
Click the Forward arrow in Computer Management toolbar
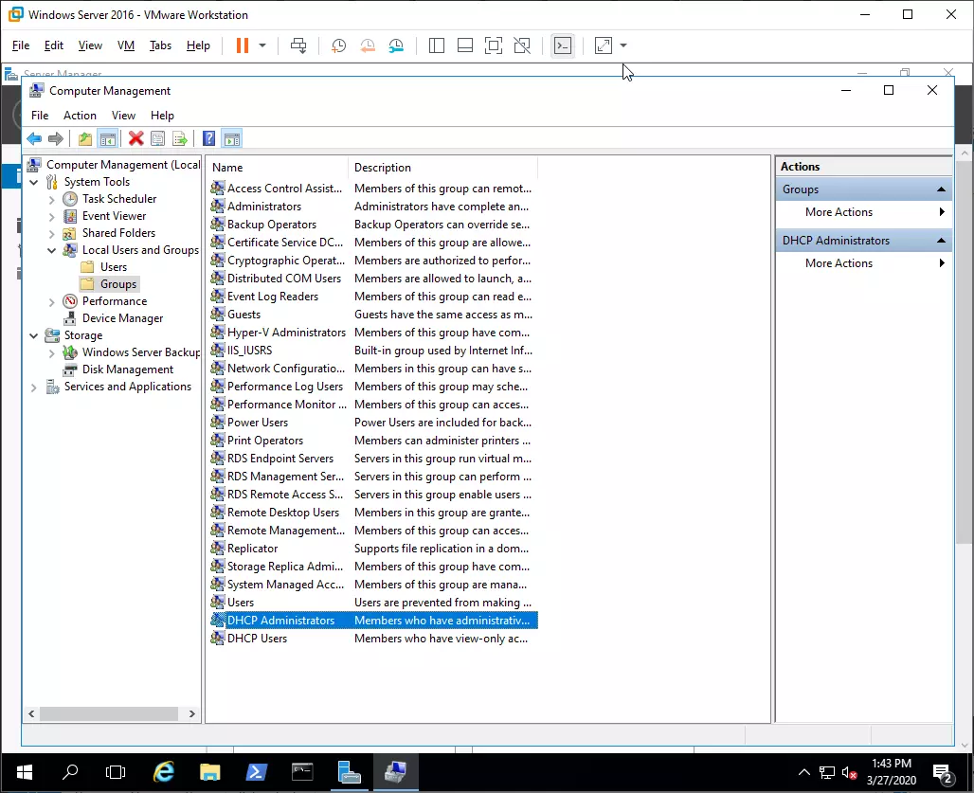coord(56,138)
